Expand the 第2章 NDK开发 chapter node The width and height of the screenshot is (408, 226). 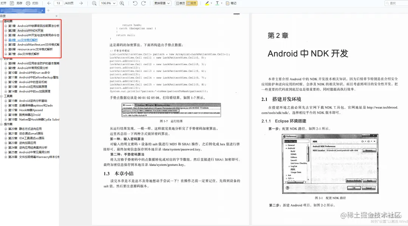point(6,31)
